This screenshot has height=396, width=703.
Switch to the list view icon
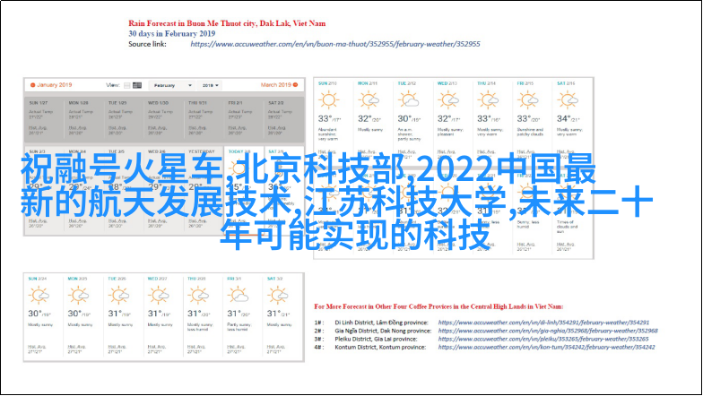point(127,85)
